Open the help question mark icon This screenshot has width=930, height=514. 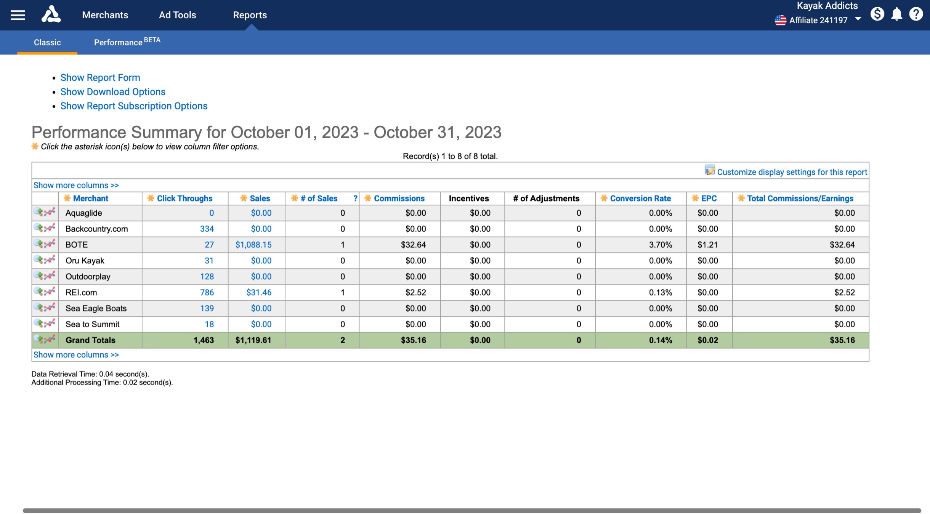[916, 14]
